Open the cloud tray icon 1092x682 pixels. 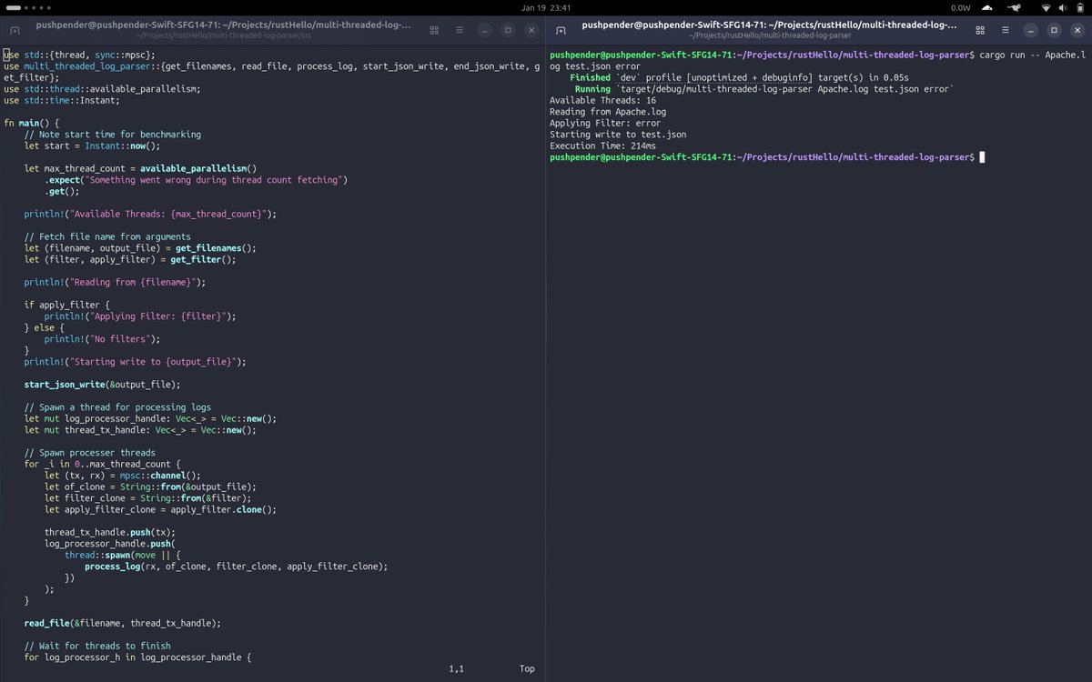[987, 7]
